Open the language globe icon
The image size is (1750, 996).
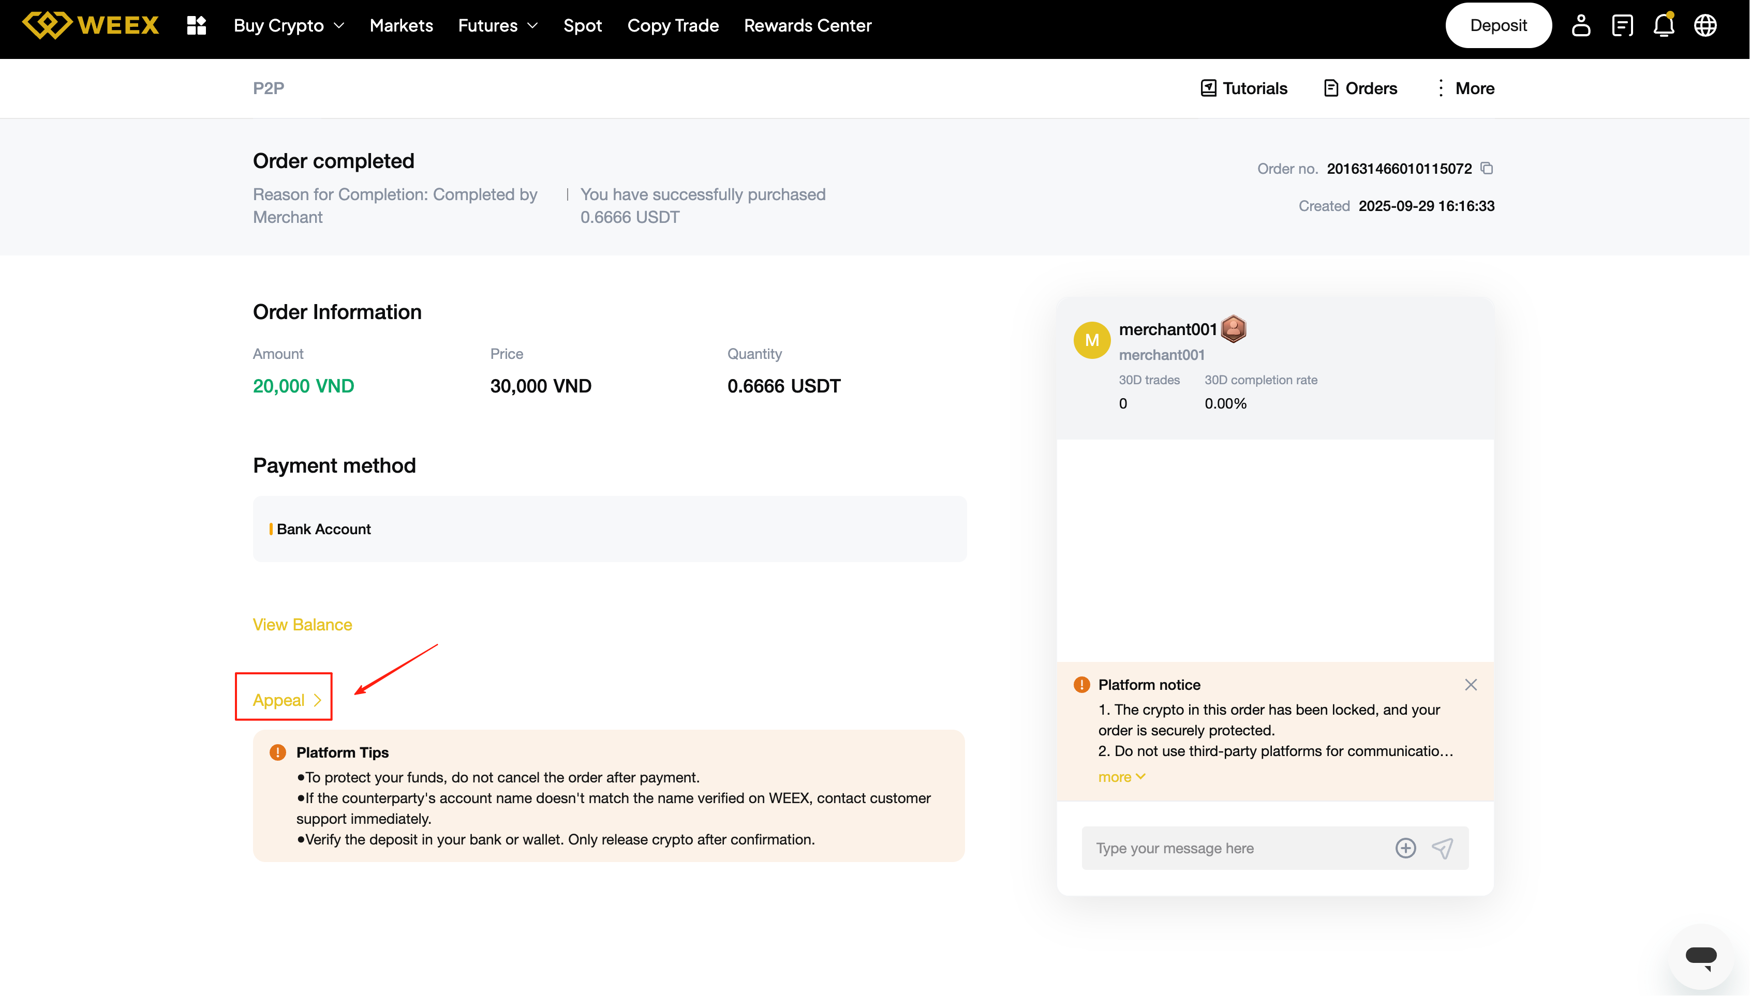tap(1705, 25)
